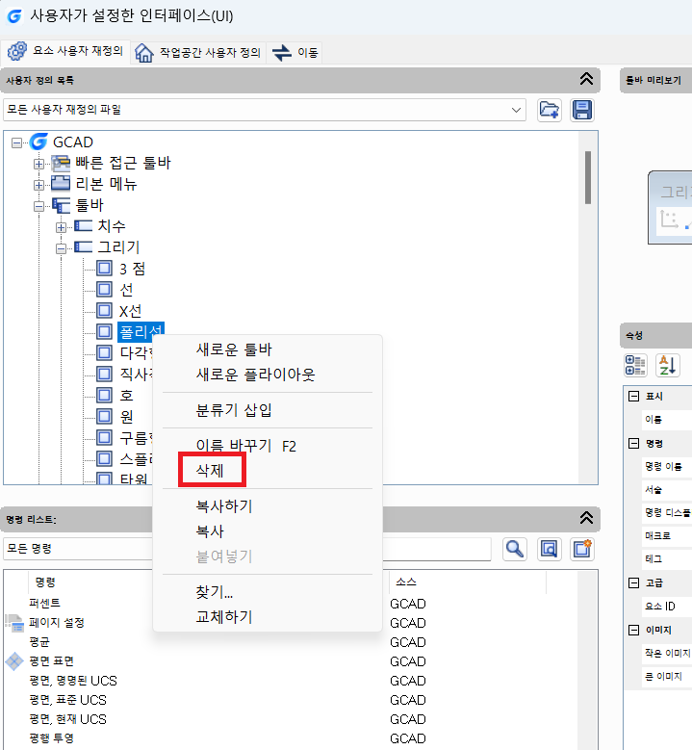
Task: Click the 모든 명령 filter input field
Action: [x=245, y=549]
